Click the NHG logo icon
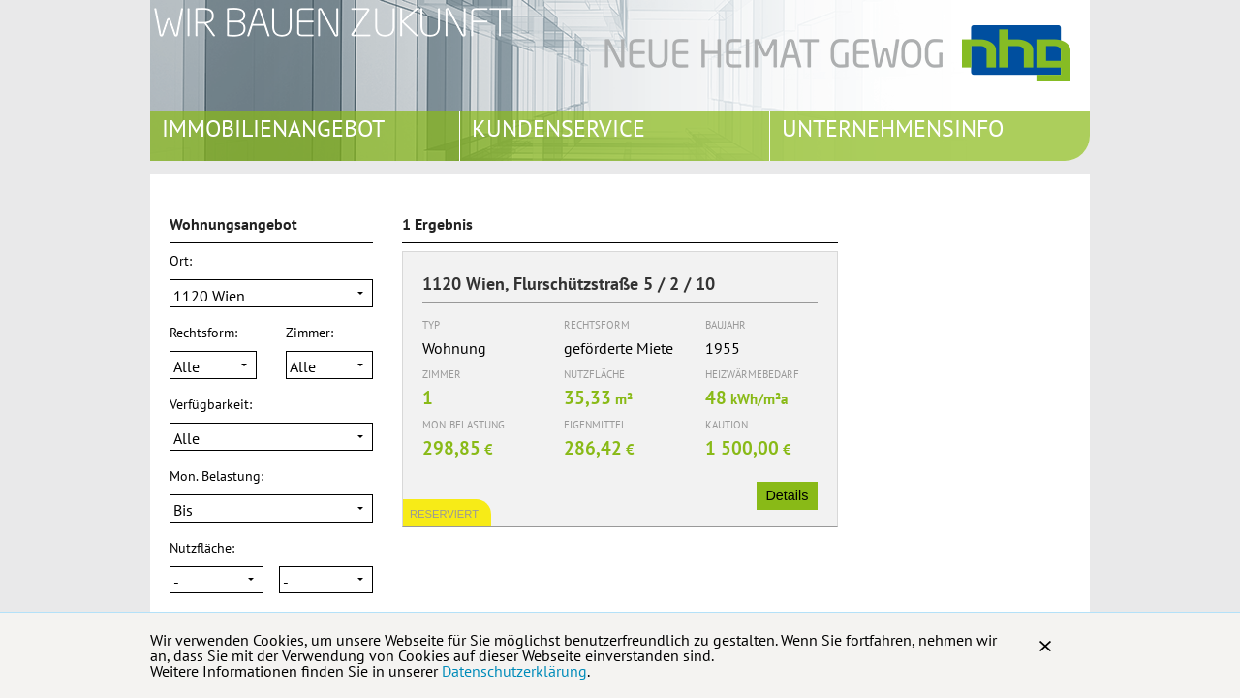This screenshot has width=1240, height=698. coord(1015,53)
